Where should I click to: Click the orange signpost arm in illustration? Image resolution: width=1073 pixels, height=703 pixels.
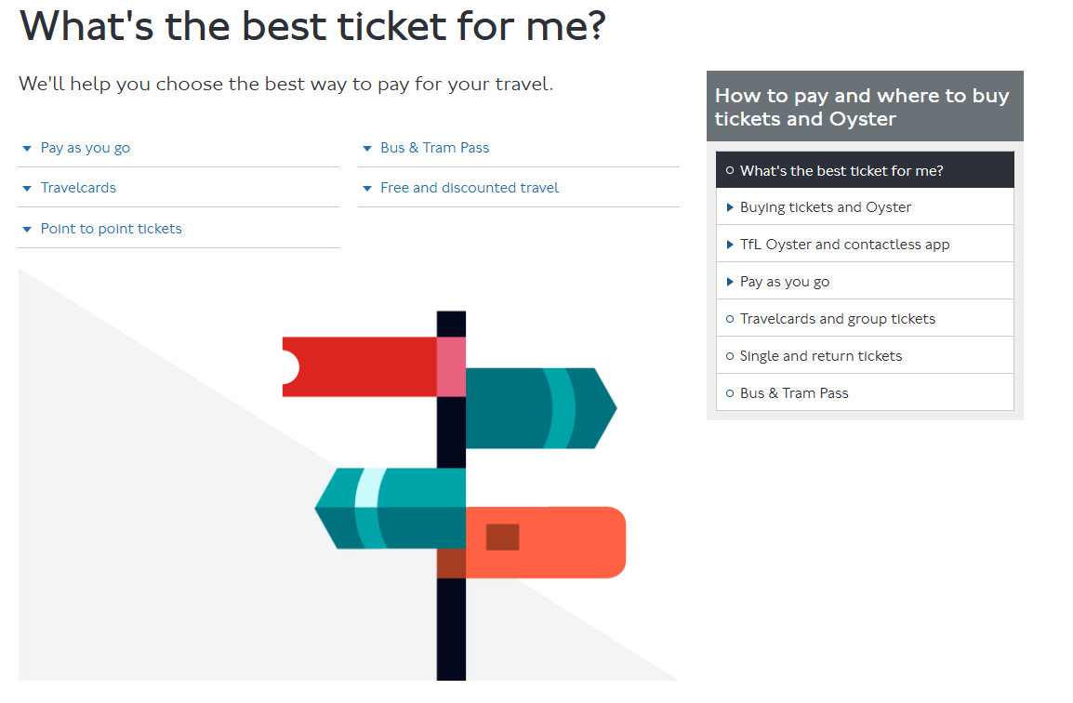(x=558, y=542)
